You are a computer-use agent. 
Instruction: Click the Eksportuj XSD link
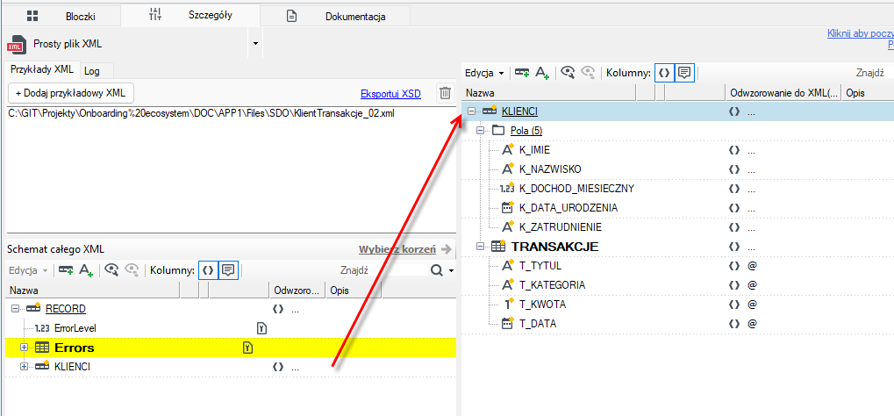click(390, 94)
